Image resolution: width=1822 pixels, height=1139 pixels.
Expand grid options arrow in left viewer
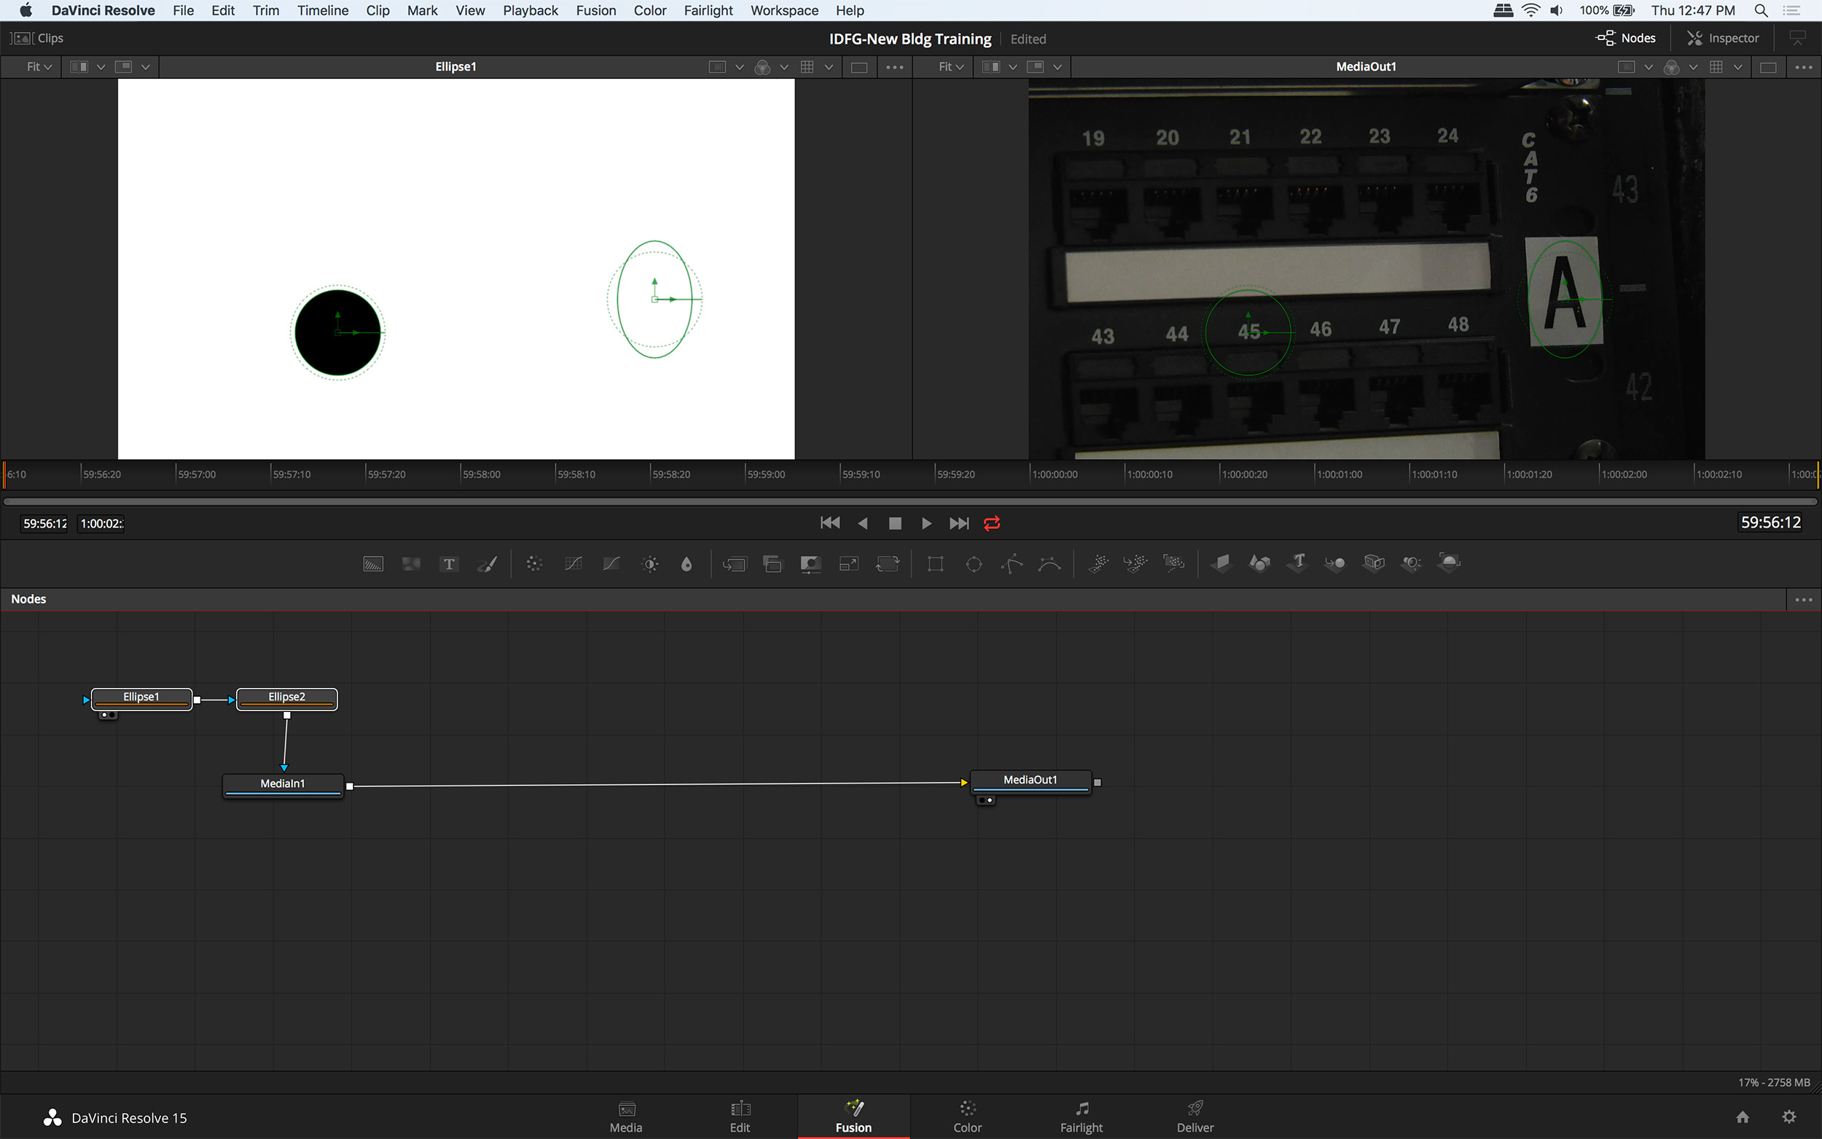[829, 67]
